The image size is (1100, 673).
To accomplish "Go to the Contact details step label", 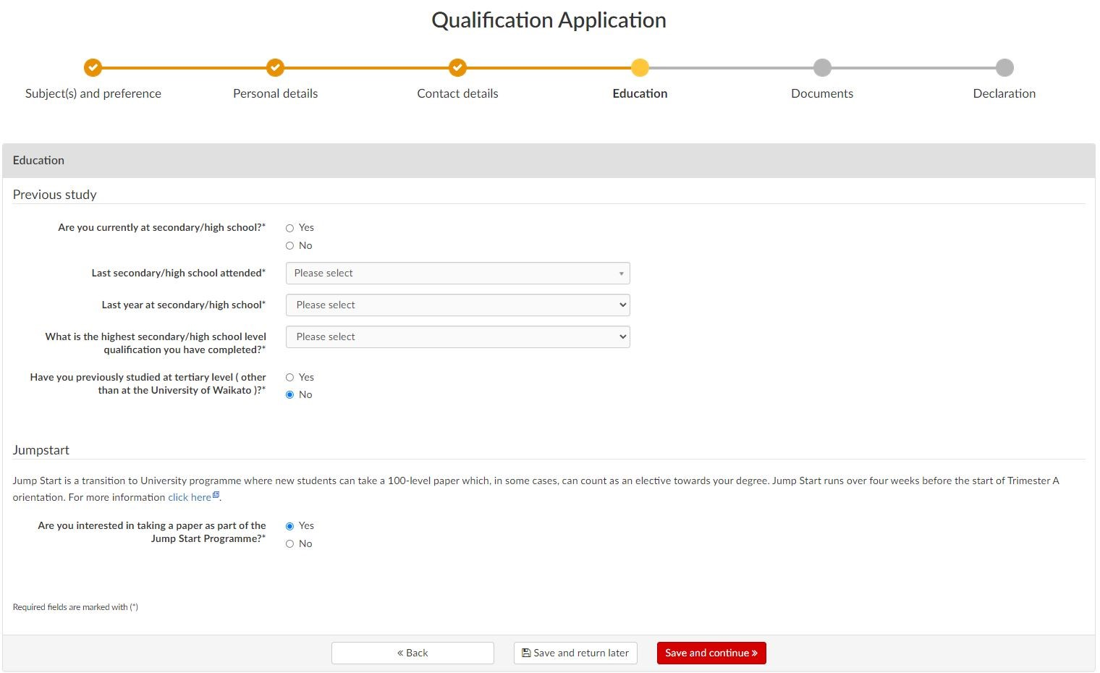I will click(457, 93).
